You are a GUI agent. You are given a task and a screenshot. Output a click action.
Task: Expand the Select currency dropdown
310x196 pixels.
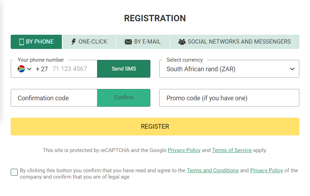click(229, 69)
